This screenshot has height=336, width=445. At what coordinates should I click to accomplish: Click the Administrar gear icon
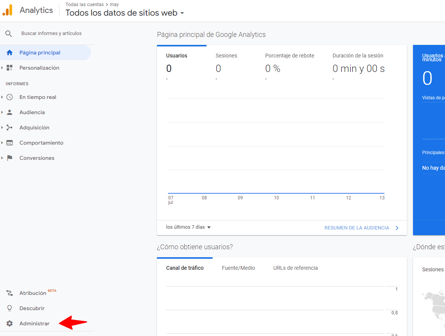pyautogui.click(x=10, y=323)
